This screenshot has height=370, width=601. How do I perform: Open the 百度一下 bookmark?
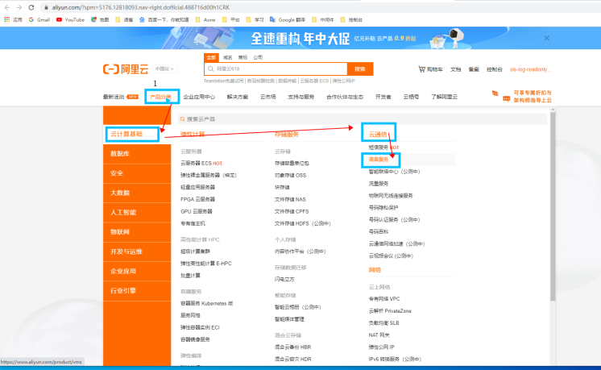[x=164, y=19]
